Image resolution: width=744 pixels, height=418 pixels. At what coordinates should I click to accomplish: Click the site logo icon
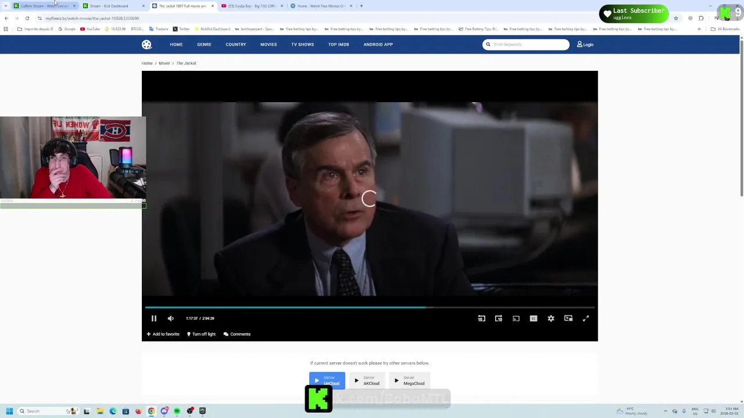146,45
